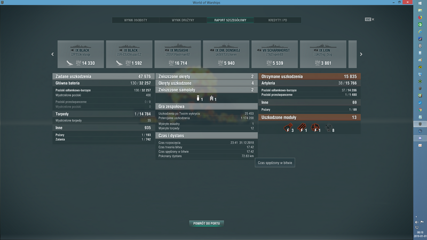Switch to Wynik Drużyny tab

(183, 20)
